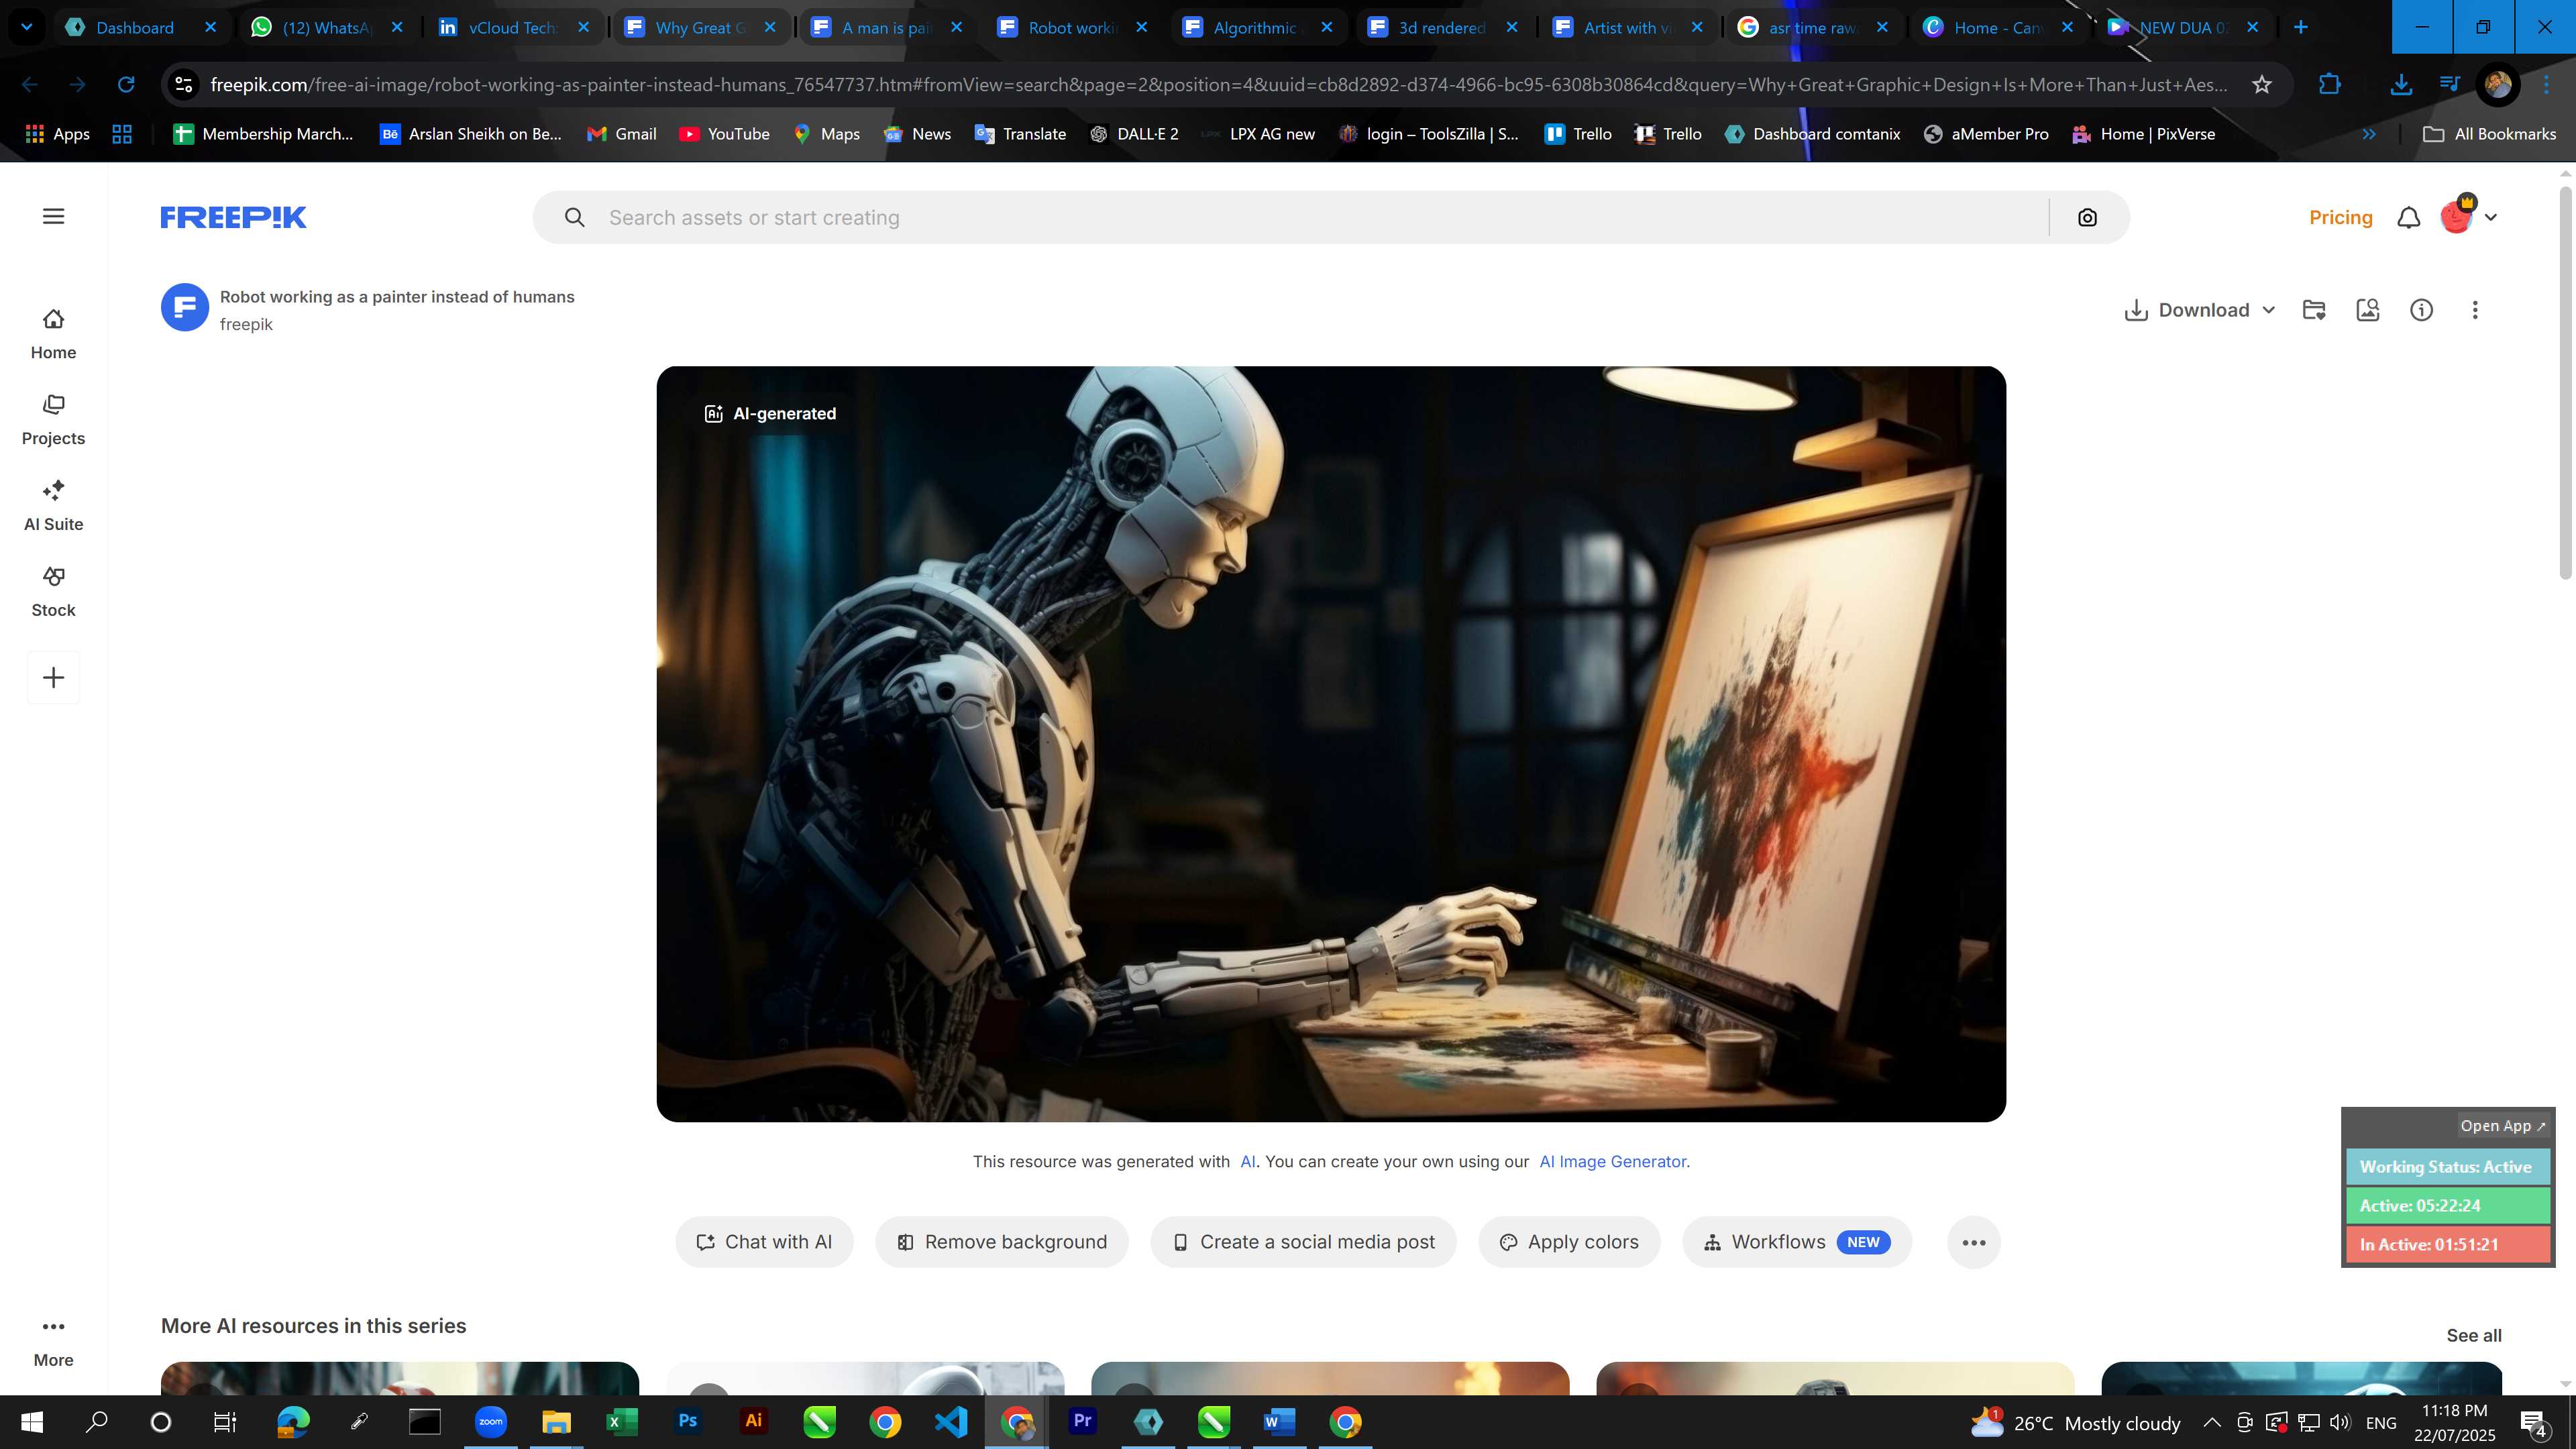Open Chrome tab search dropdown
This screenshot has width=2576, height=1449.
[x=27, y=27]
